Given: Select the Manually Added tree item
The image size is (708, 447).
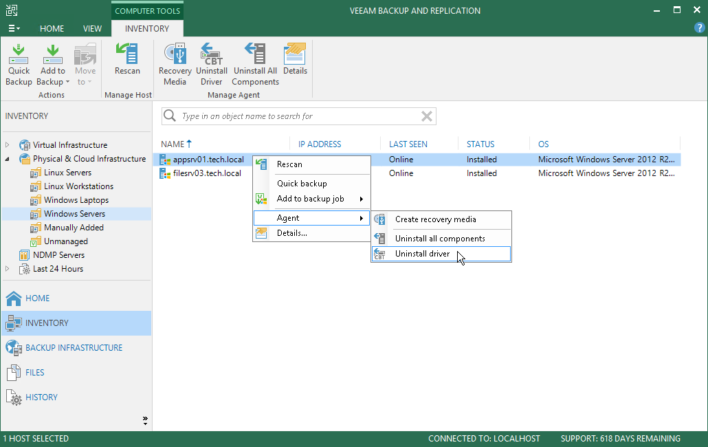Looking at the screenshot, I should pos(74,228).
